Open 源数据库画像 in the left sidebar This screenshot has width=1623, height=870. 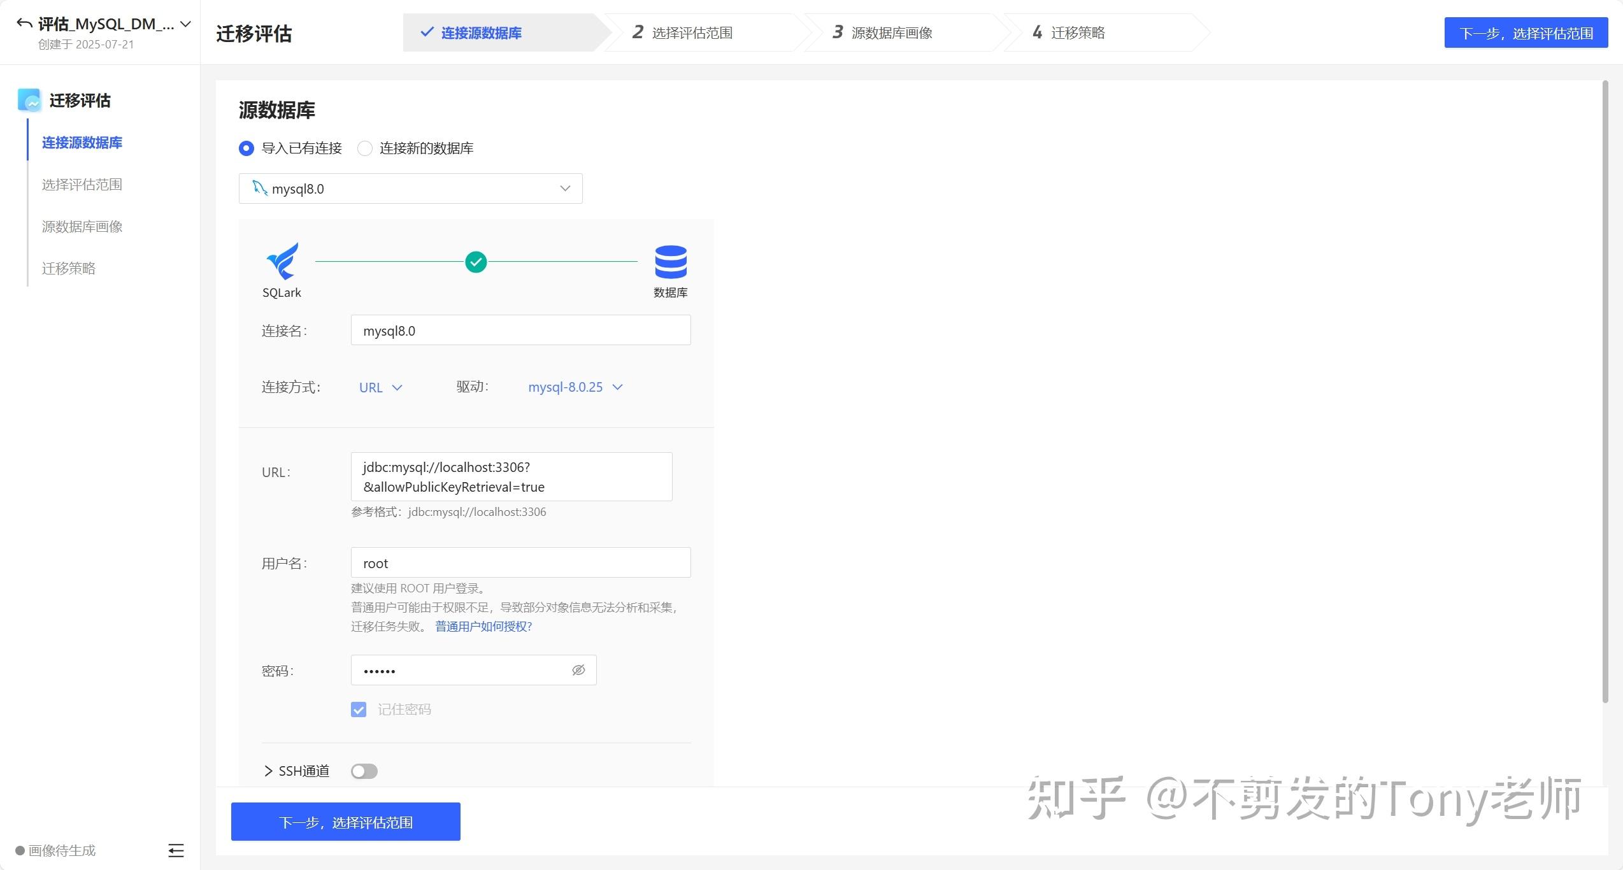click(x=82, y=227)
